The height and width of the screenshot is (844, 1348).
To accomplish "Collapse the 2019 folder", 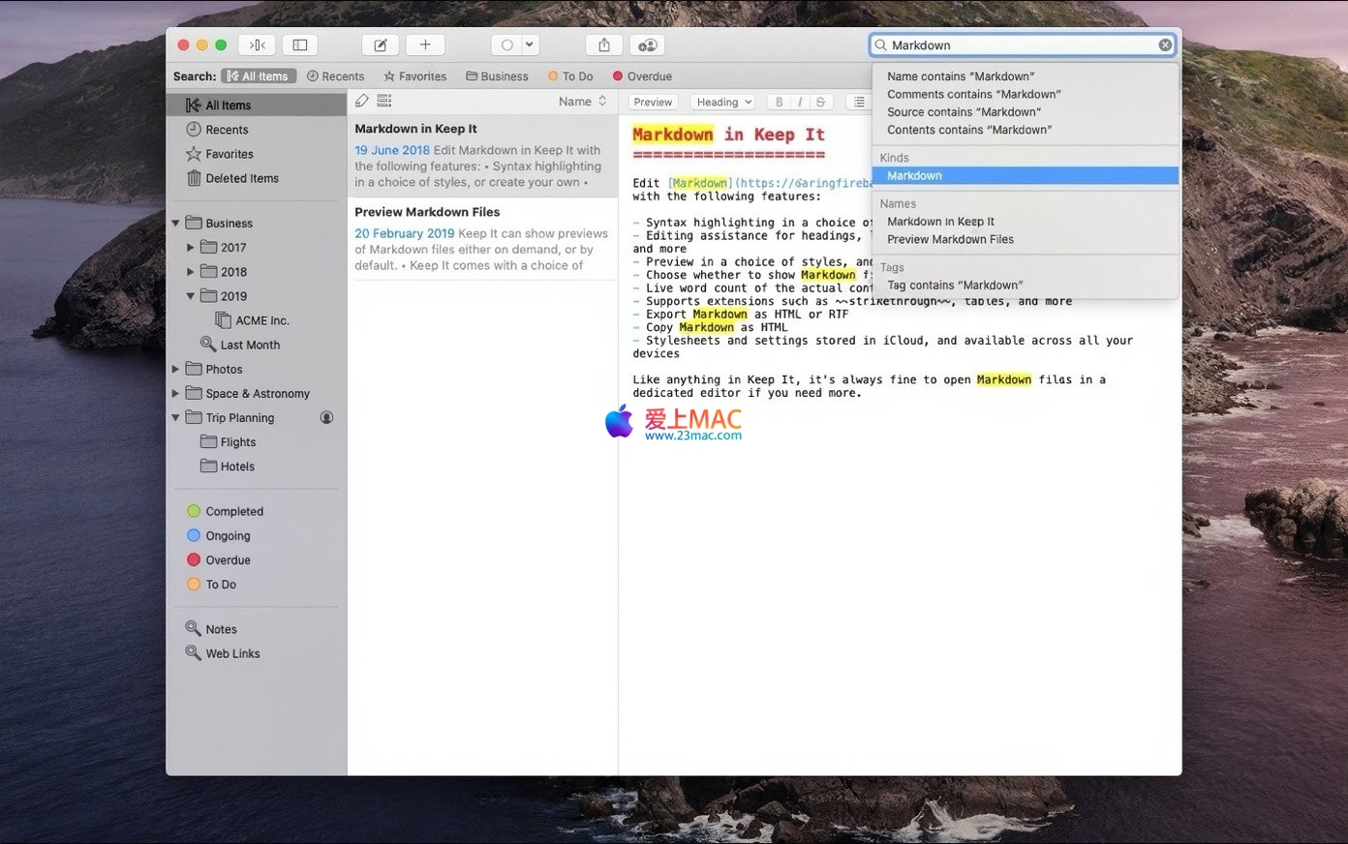I will [x=191, y=296].
